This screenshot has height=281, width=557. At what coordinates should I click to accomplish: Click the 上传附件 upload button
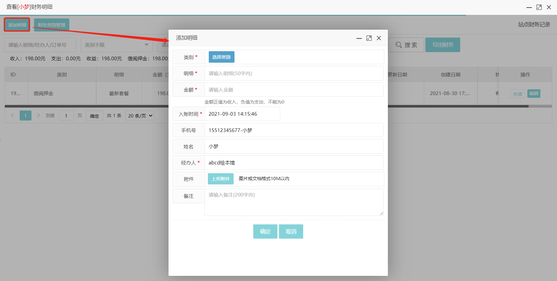click(x=221, y=179)
